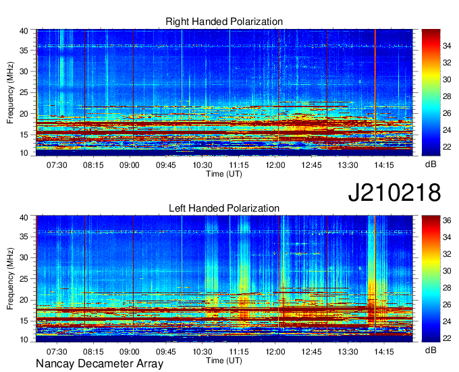Click 25 MHz tick on Right Handed plot
This screenshot has height=372, width=459.
click(x=24, y=92)
